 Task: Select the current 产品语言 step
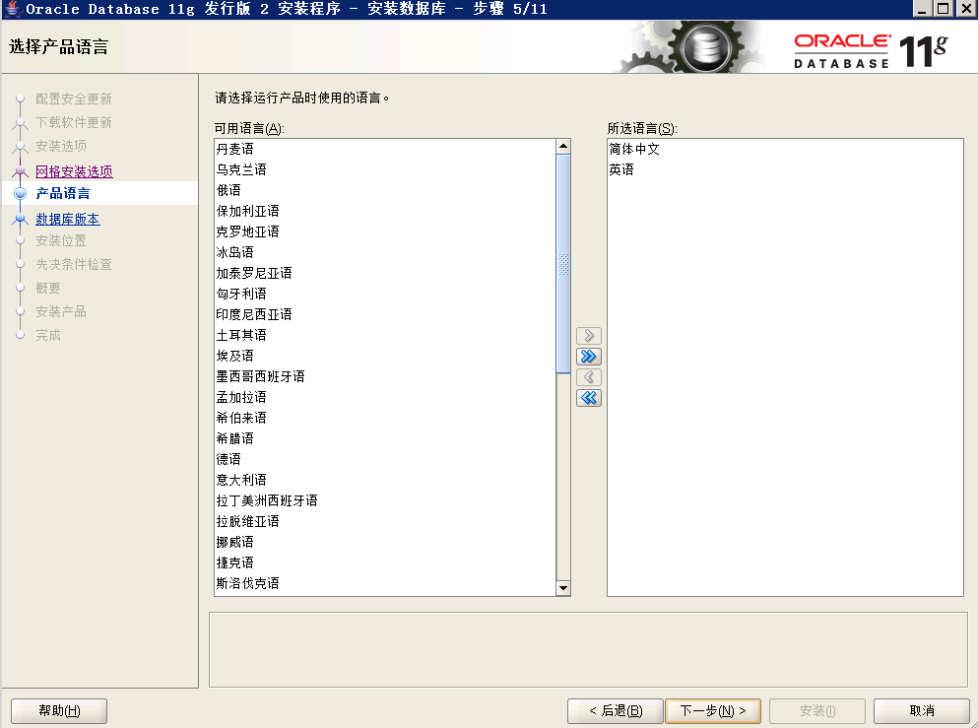[62, 193]
